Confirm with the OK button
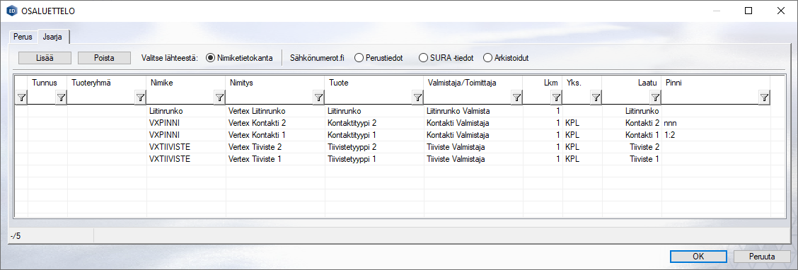 tap(698, 257)
